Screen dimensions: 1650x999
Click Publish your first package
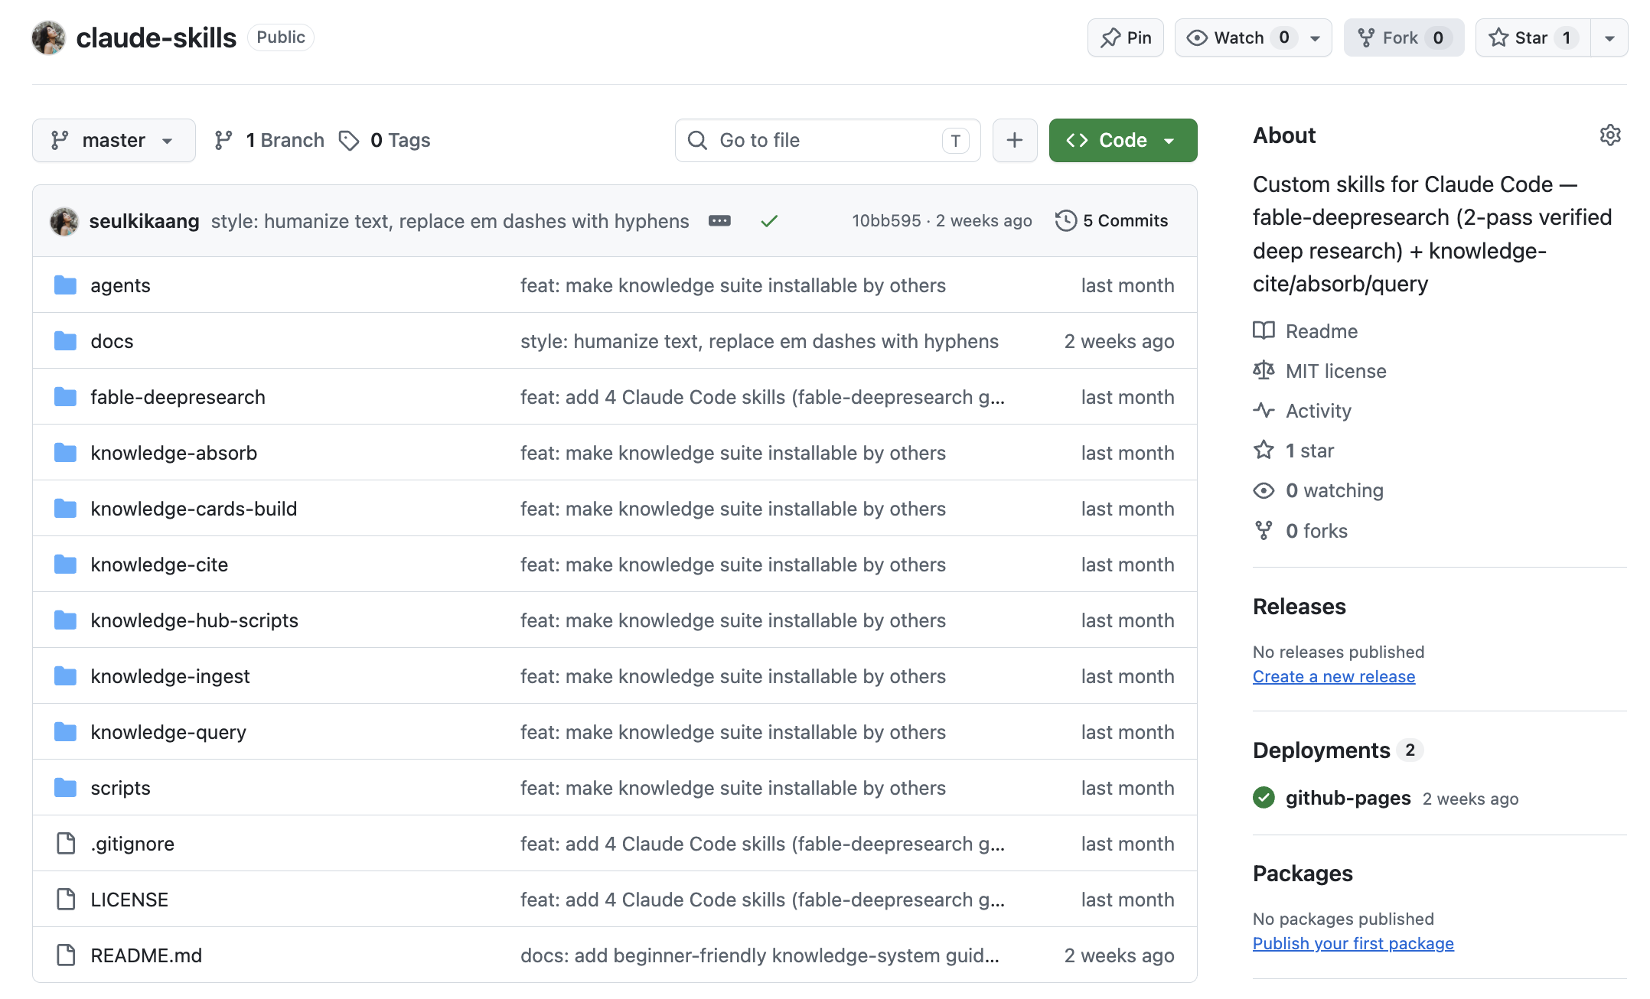pos(1353,944)
